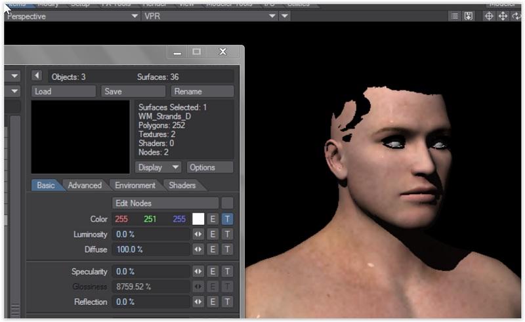Minimize the Surface Editor window
Image resolution: width=525 pixels, height=322 pixels.
click(x=177, y=52)
